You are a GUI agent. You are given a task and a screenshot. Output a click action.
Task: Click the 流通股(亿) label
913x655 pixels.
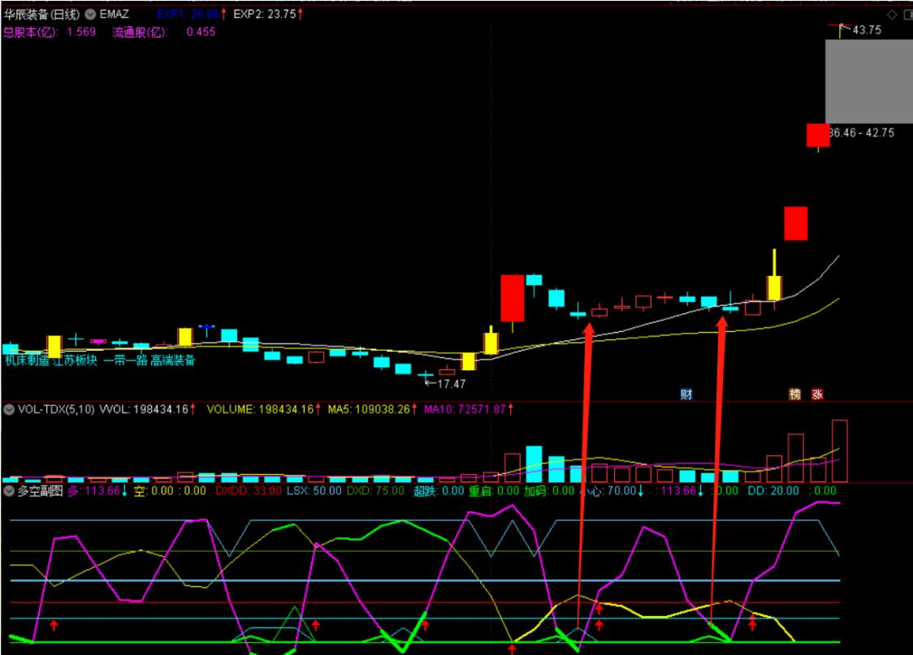(x=140, y=32)
